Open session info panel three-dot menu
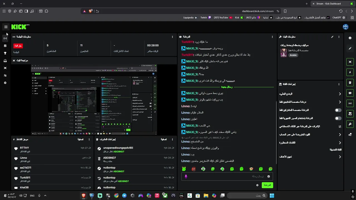The height and width of the screenshot is (200, 356). coord(173,37)
